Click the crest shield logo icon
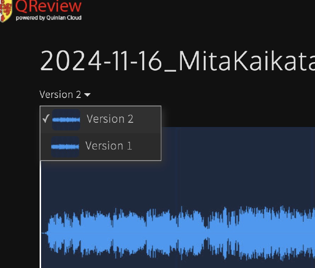The width and height of the screenshot is (315, 268). point(6,11)
